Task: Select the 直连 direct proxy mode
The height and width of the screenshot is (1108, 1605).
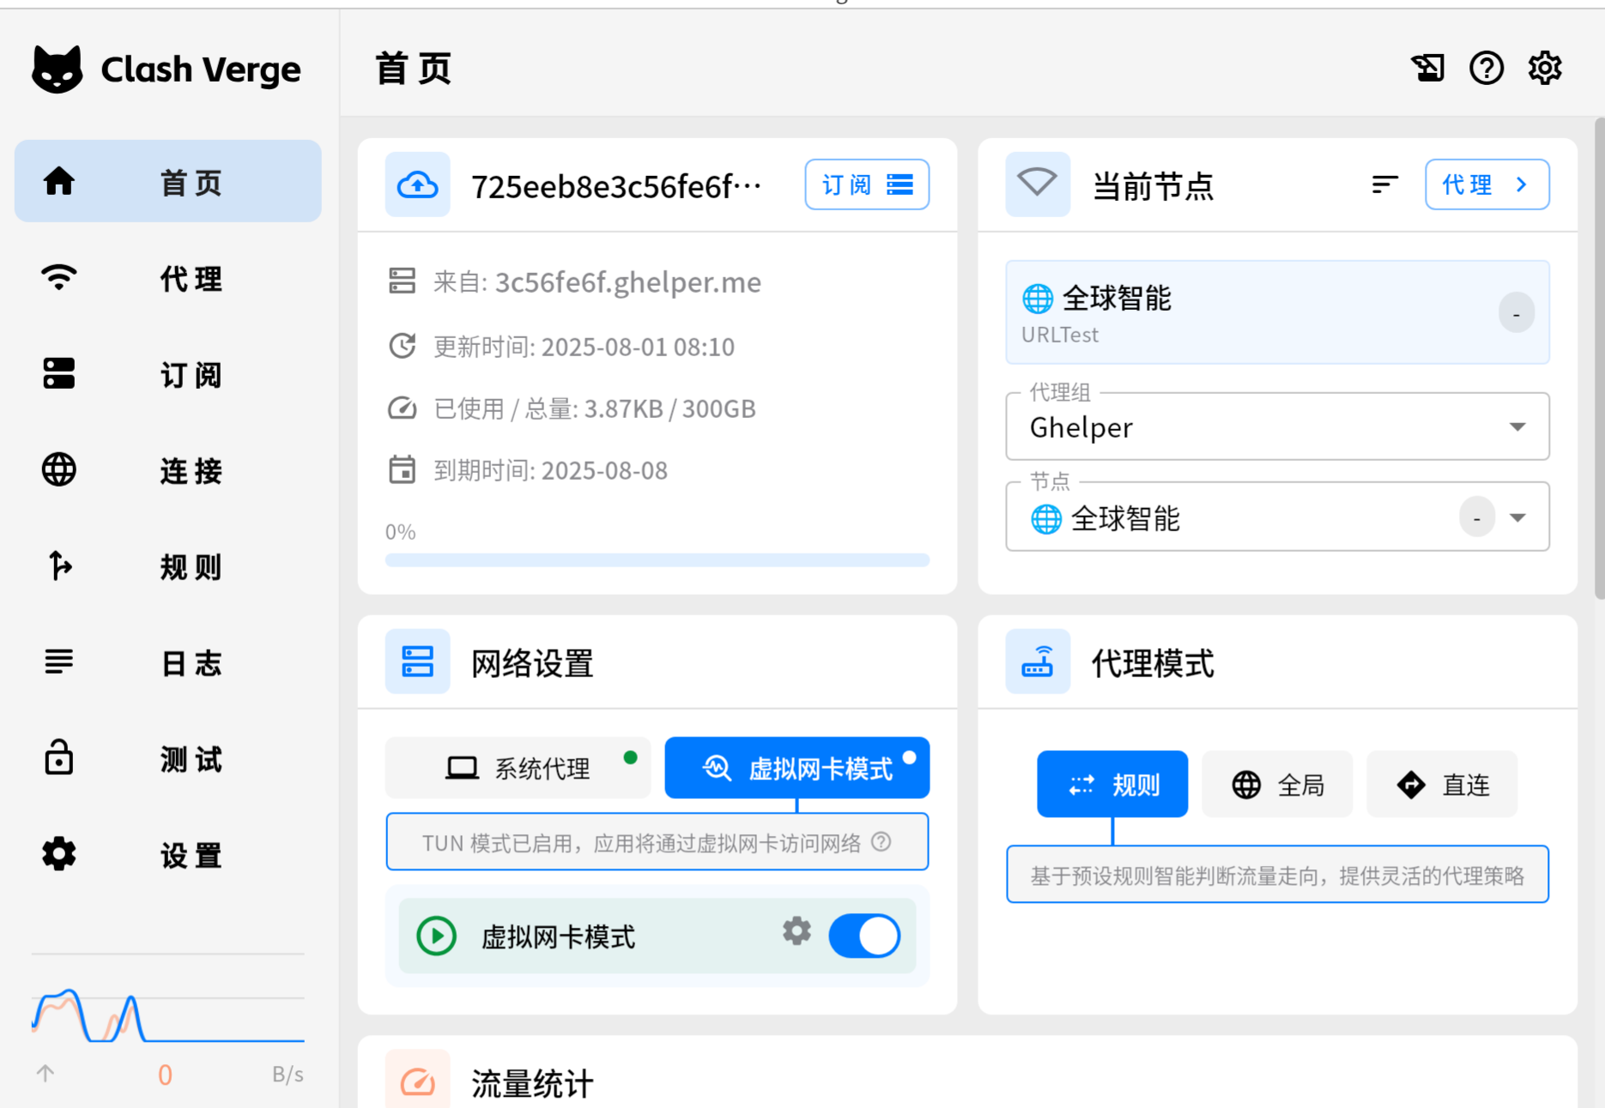Action: click(1442, 784)
